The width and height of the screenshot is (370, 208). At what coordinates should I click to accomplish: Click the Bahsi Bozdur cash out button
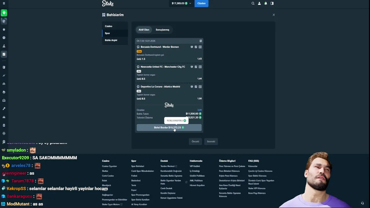(x=169, y=127)
